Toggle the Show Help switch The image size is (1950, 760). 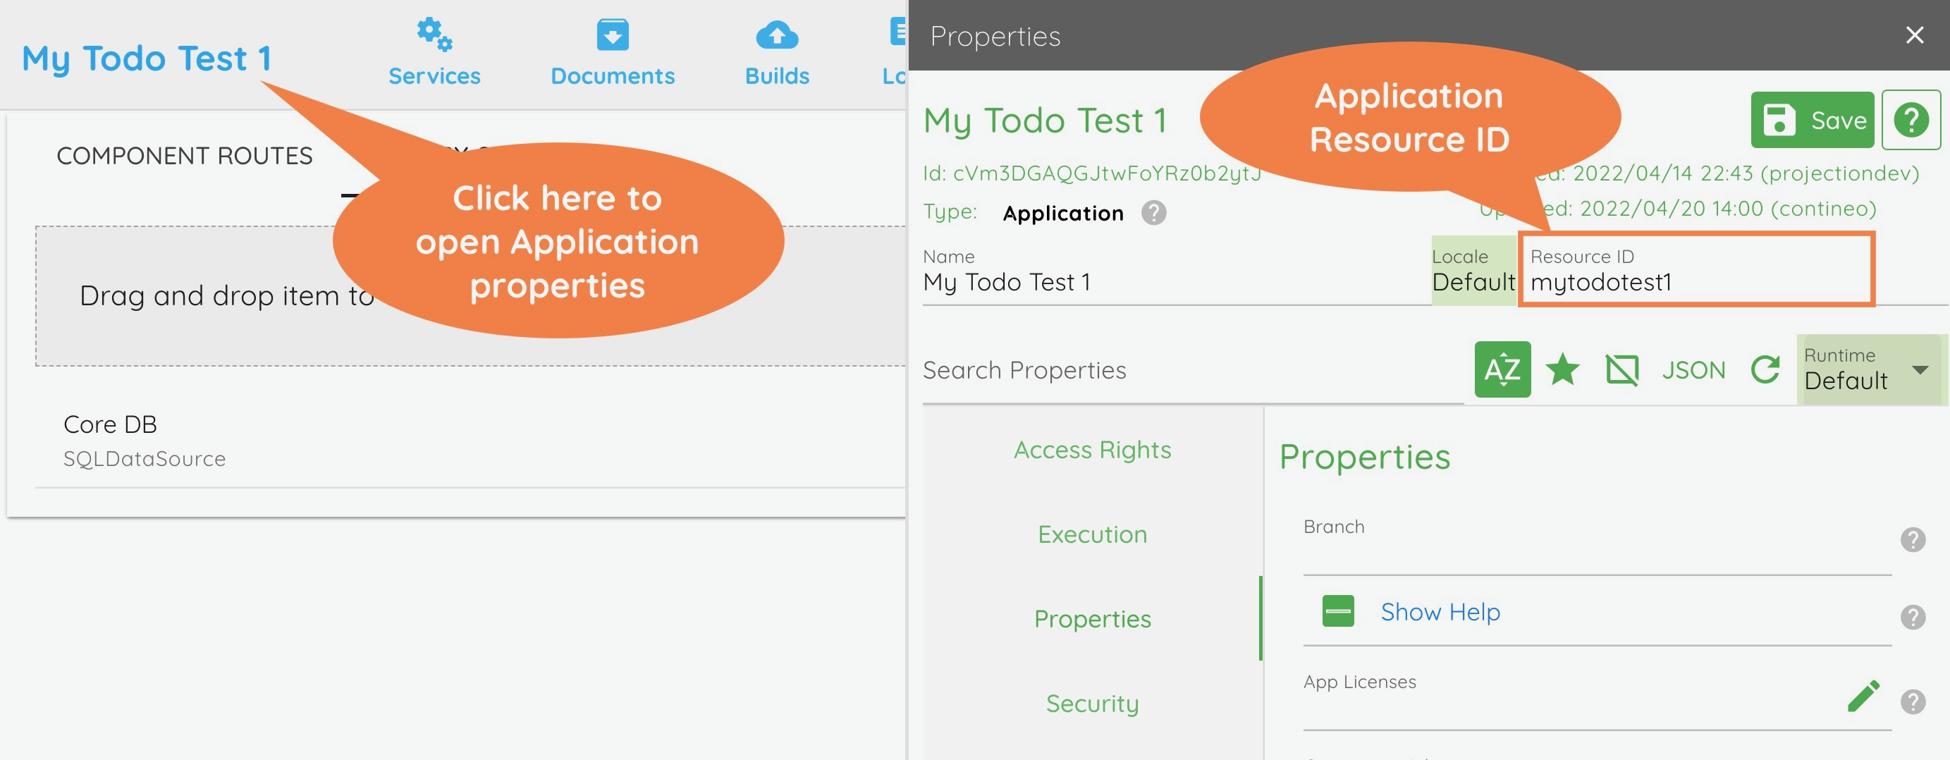pos(1337,611)
